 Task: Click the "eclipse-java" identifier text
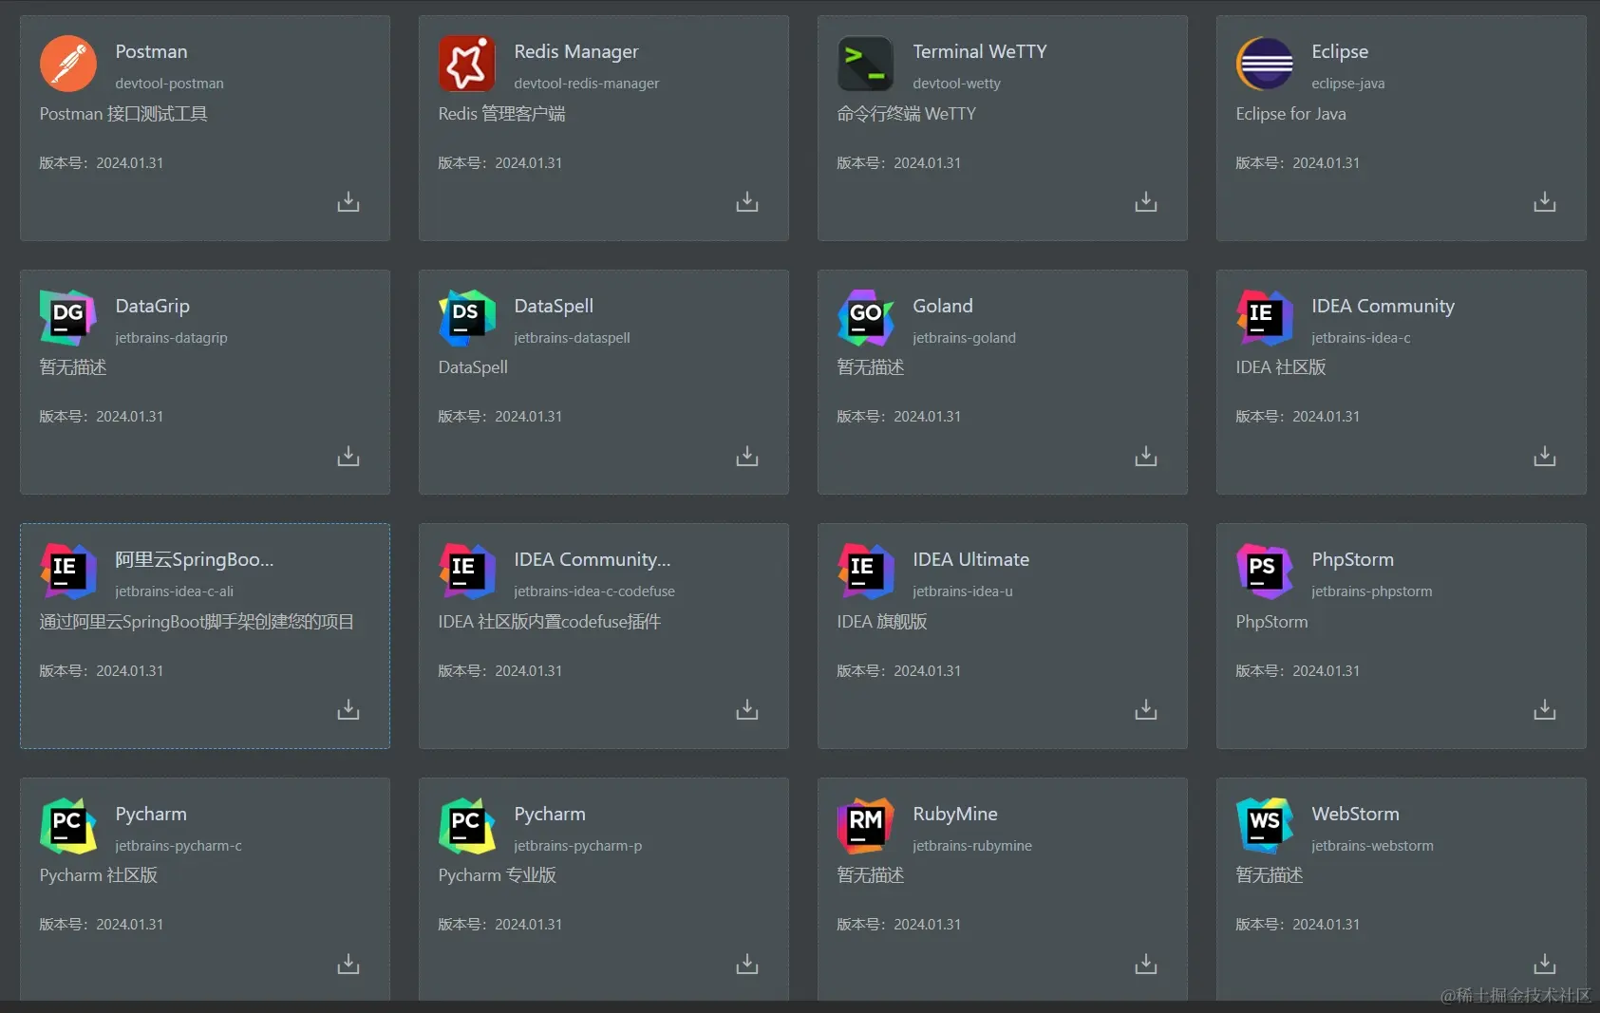coord(1348,84)
